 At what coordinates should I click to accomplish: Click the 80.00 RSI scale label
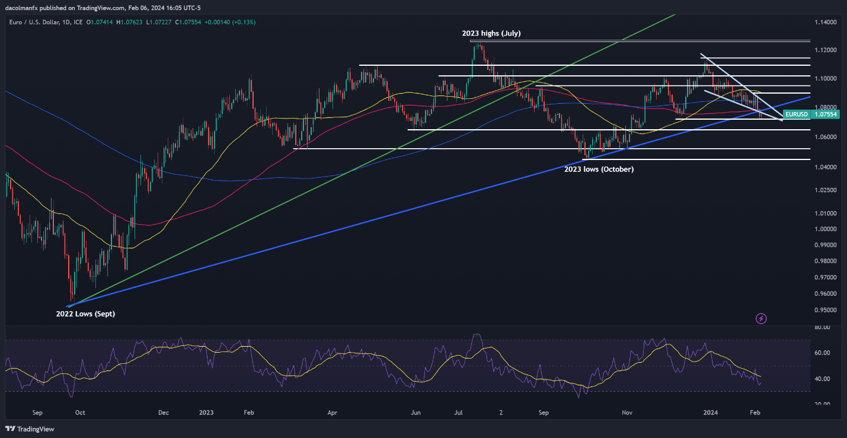point(822,327)
